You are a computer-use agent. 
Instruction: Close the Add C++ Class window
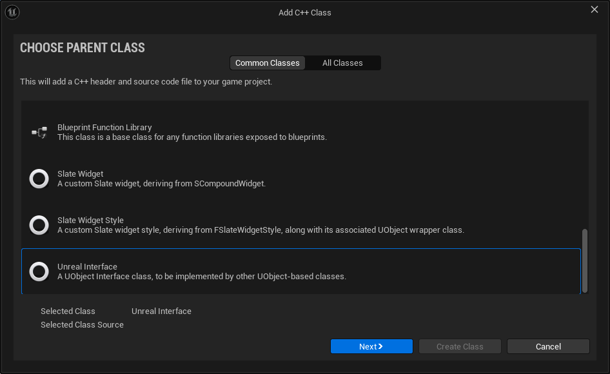click(595, 9)
